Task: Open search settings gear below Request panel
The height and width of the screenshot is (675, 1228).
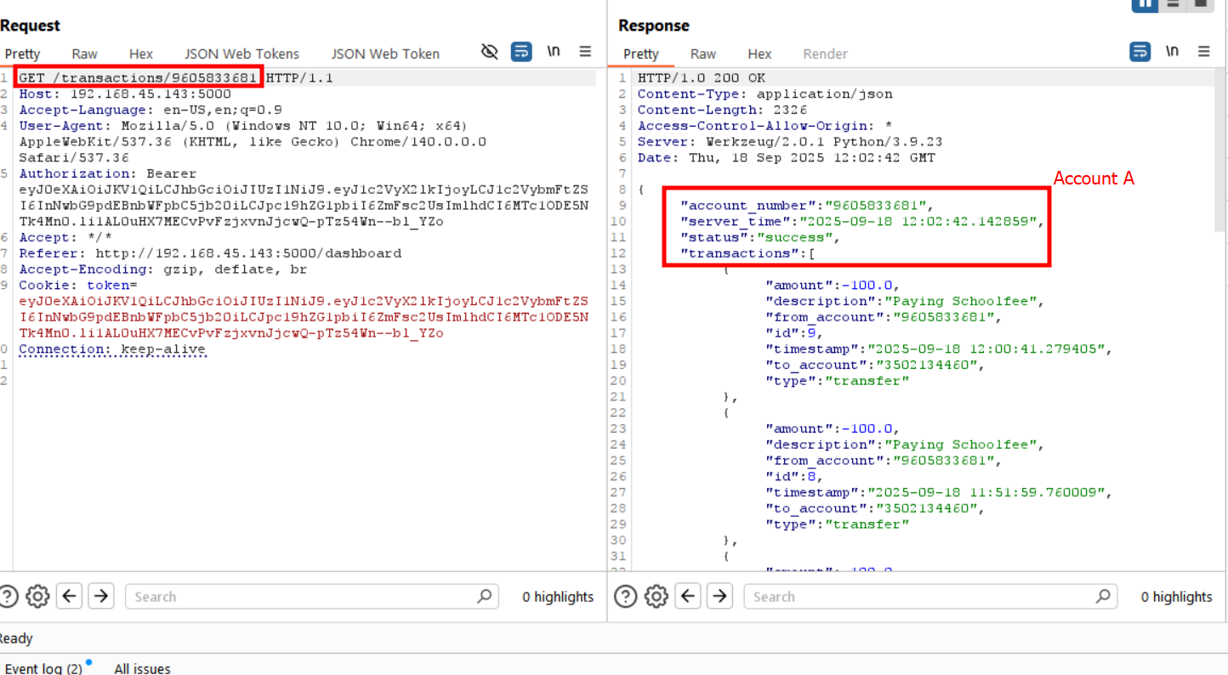Action: (x=37, y=596)
